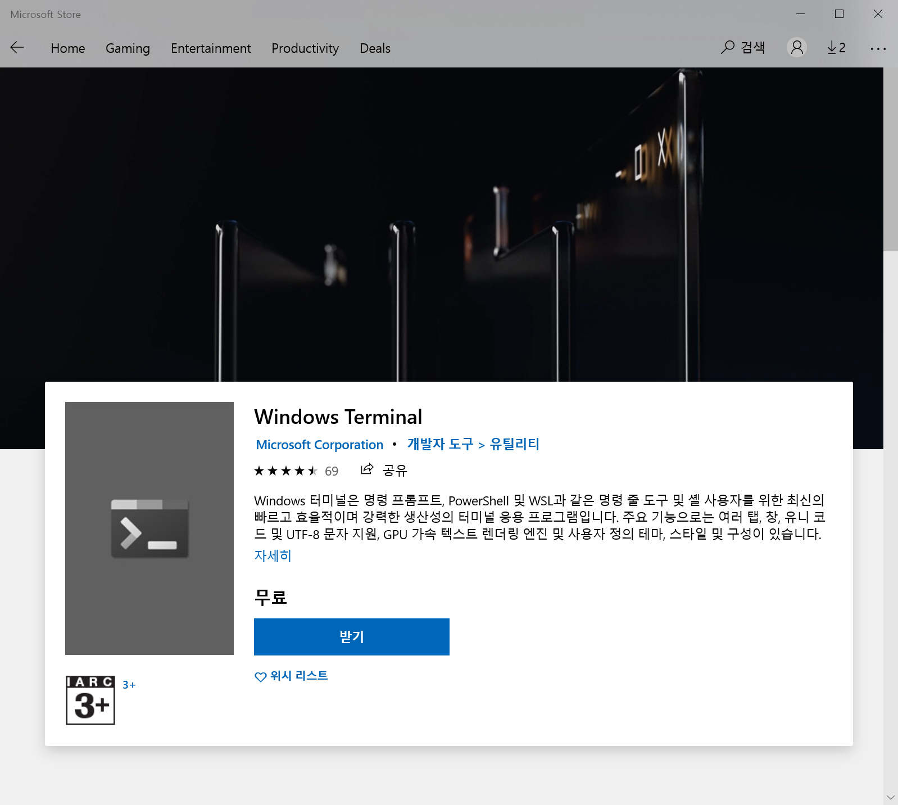Click the star rating with 69 reviews

click(296, 471)
